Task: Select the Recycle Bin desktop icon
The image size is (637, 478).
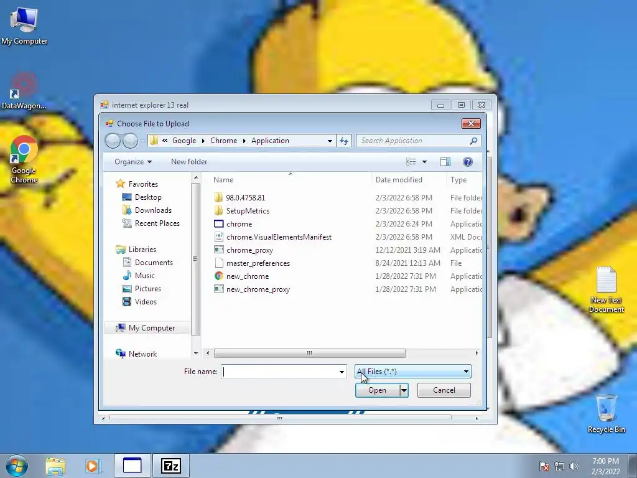Action: tap(606, 413)
